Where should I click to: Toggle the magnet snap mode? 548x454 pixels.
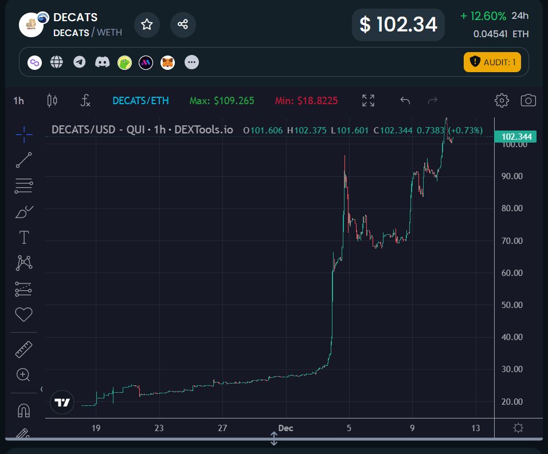coord(24,410)
